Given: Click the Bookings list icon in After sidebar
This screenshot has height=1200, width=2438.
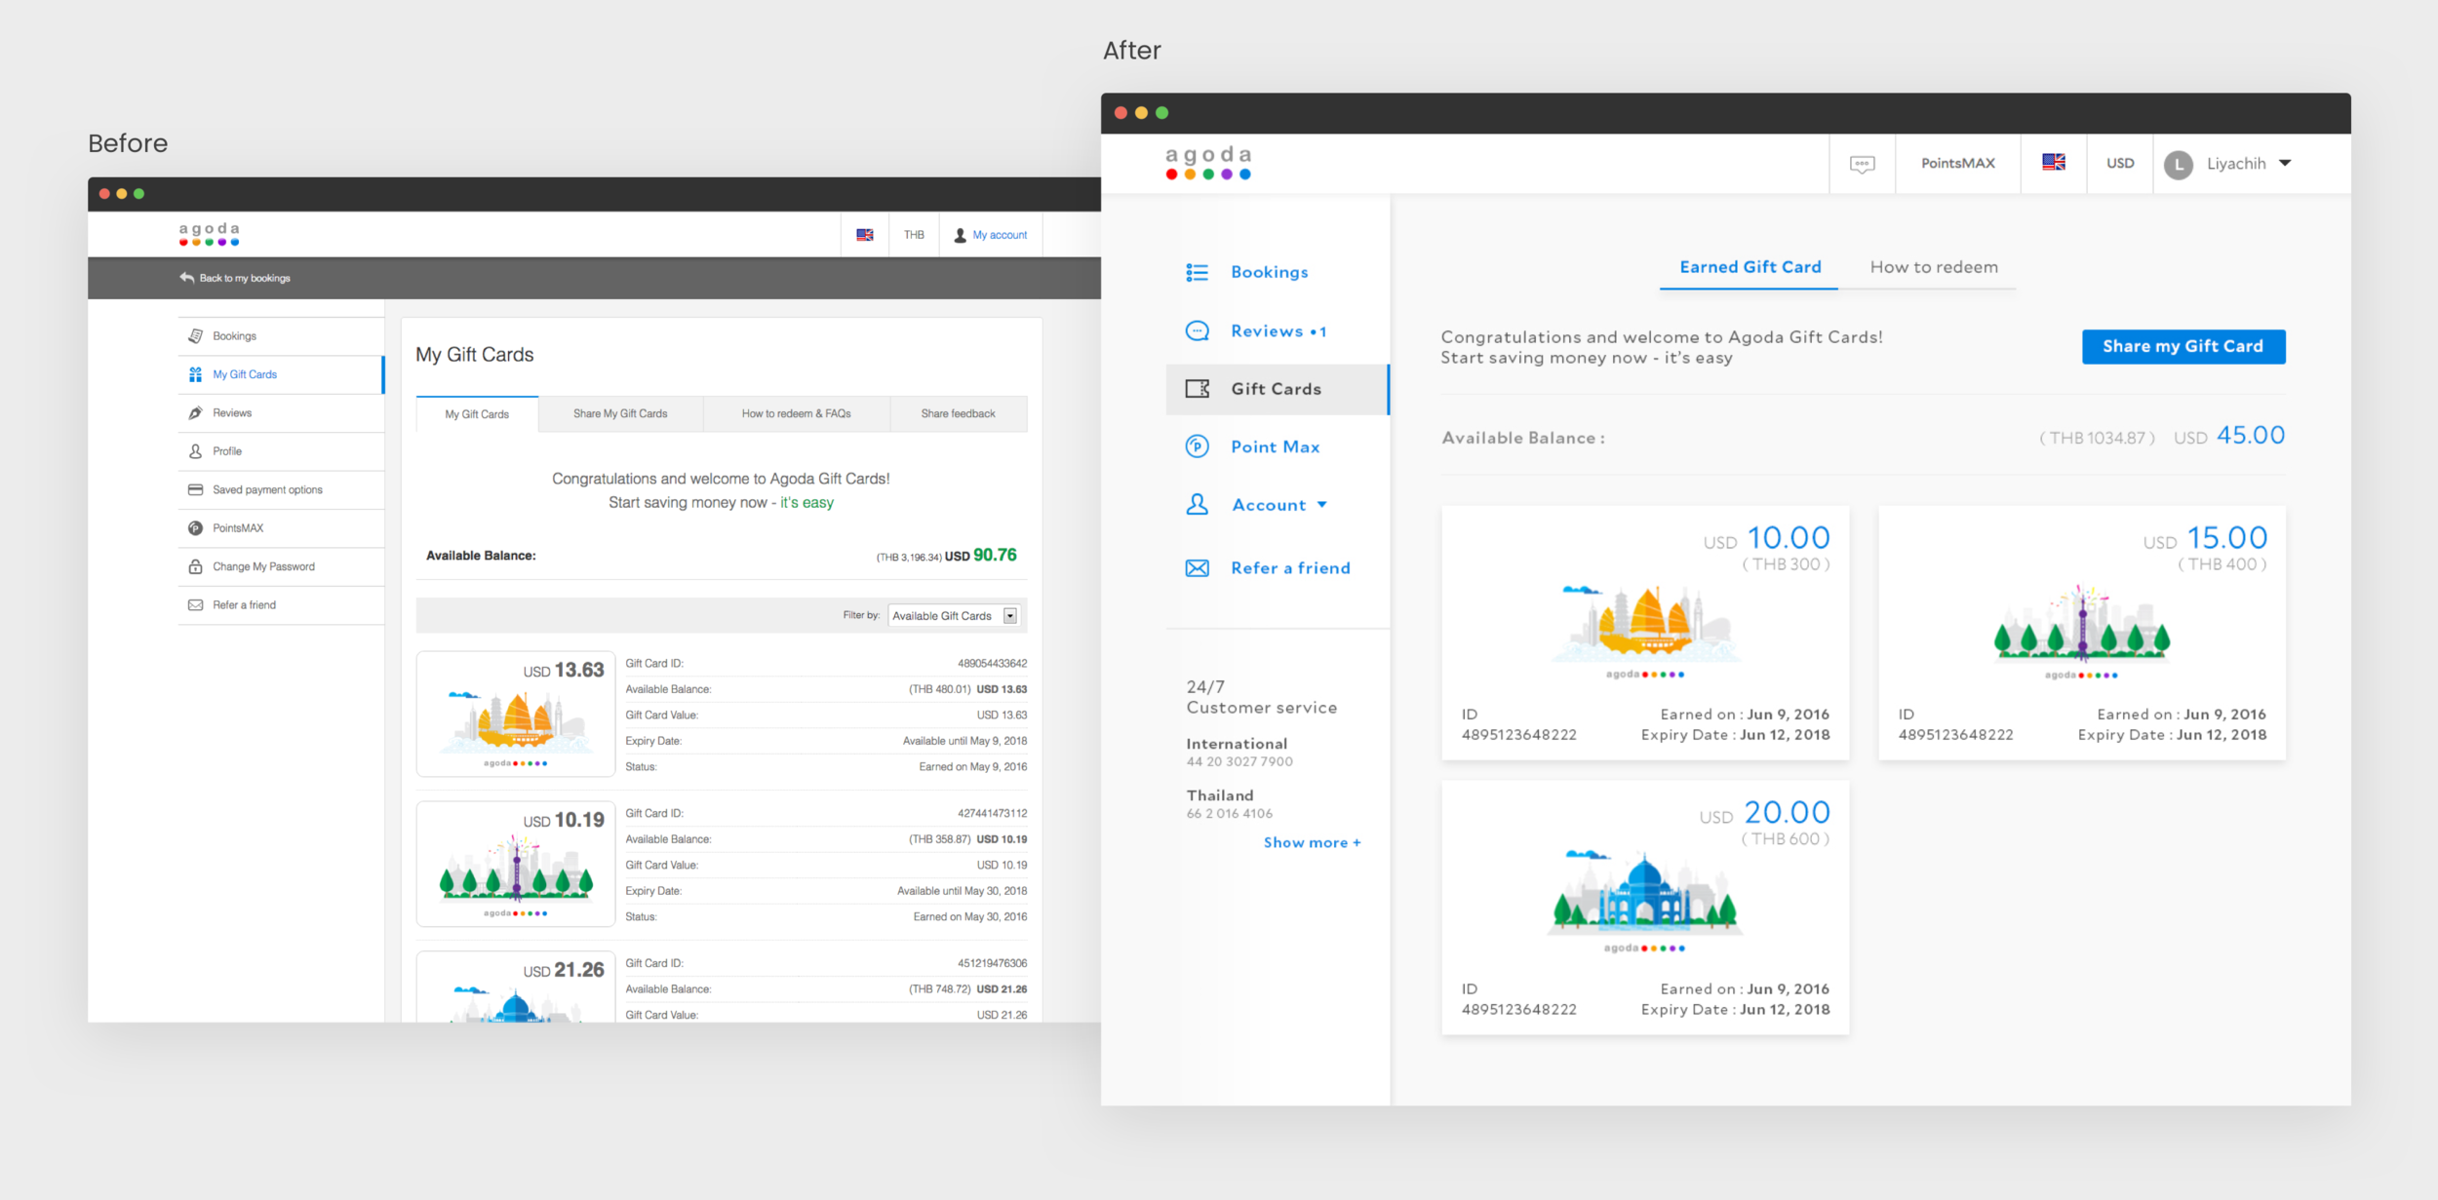Looking at the screenshot, I should pyautogui.click(x=1197, y=272).
